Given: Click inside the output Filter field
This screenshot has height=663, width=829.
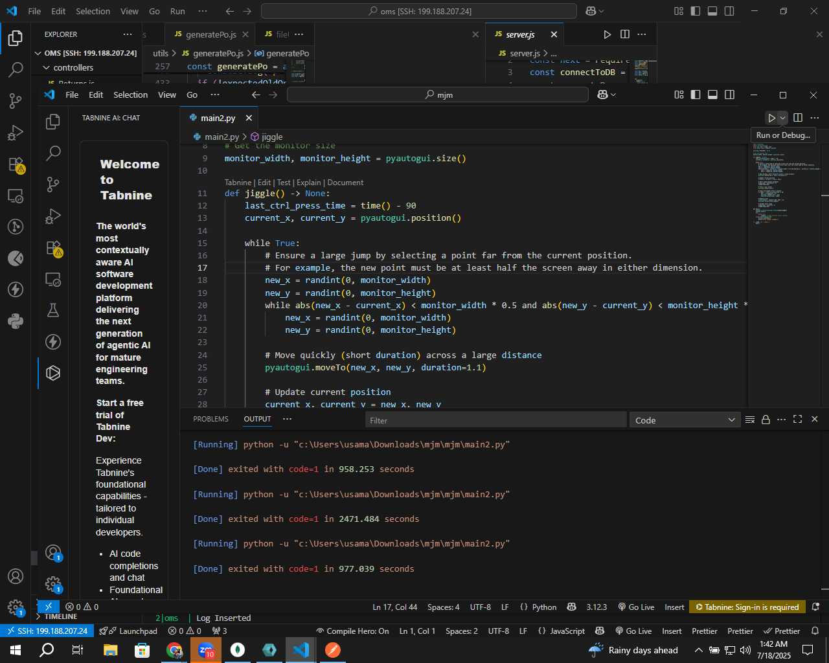Looking at the screenshot, I should pyautogui.click(x=495, y=420).
